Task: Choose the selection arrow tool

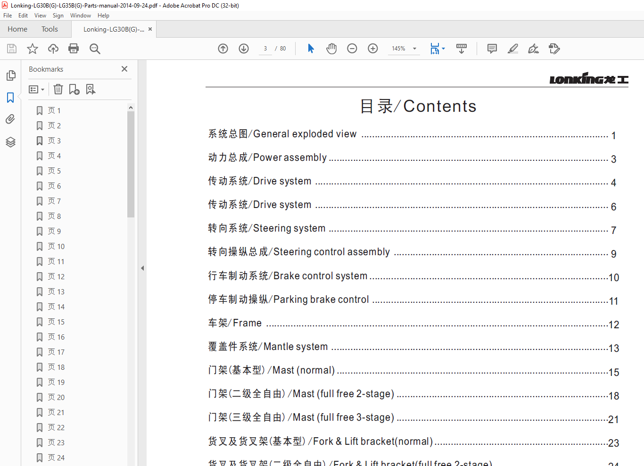Action: 311,49
